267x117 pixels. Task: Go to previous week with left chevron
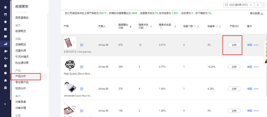[258, 5]
